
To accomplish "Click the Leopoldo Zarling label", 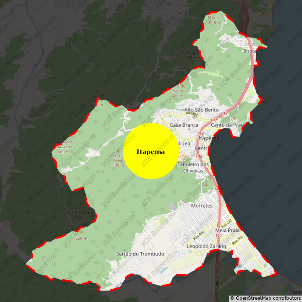I will 206,247.
